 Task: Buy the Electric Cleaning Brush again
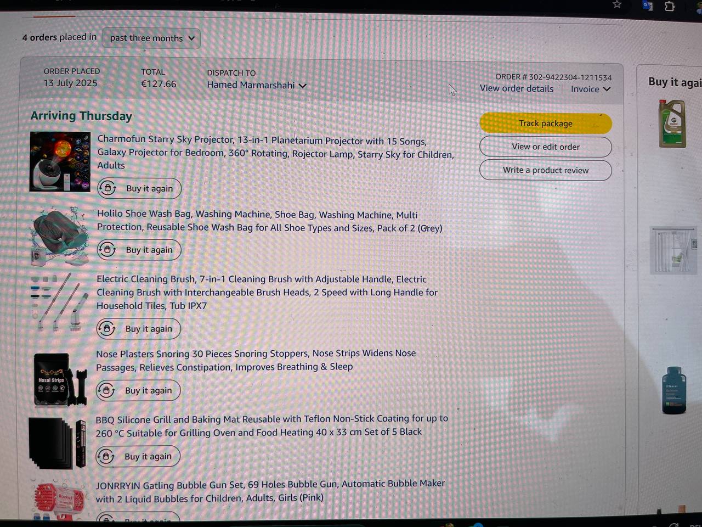(139, 329)
